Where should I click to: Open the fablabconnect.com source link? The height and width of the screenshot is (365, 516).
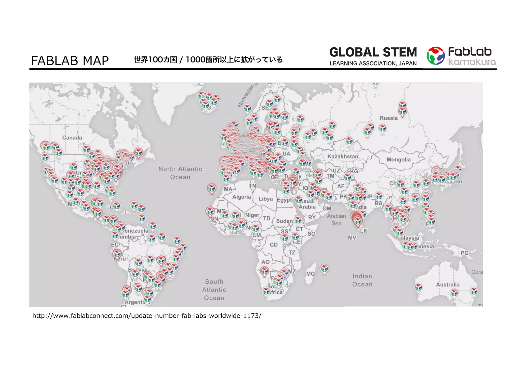tap(147, 316)
